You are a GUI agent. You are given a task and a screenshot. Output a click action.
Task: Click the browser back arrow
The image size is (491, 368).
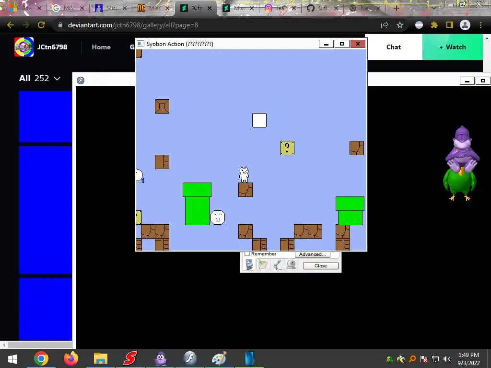pyautogui.click(x=11, y=25)
